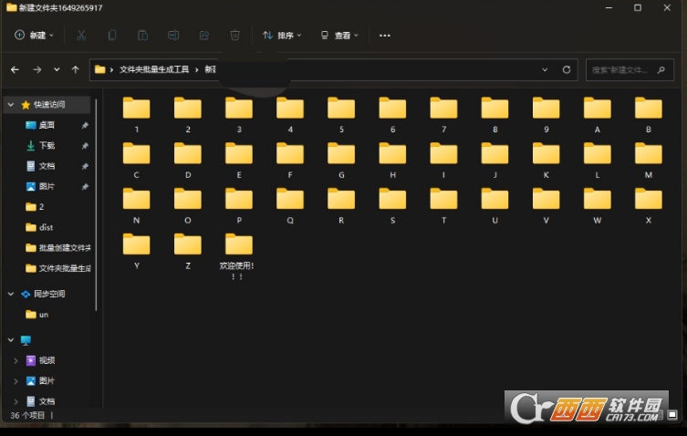Select 下载 in the sidebar

tap(47, 145)
